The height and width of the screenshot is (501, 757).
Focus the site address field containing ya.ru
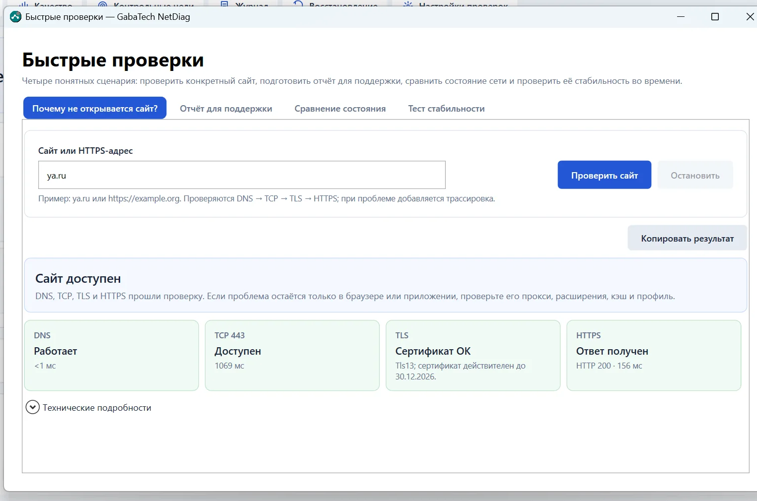tap(242, 175)
